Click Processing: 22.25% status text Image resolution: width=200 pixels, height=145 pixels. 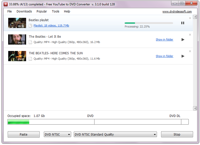point(137,27)
